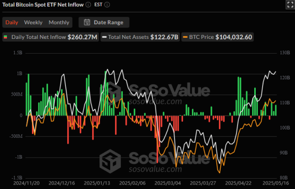This screenshot has width=295, height=189.
Task: Select the Daily tab
Action: [12, 23]
